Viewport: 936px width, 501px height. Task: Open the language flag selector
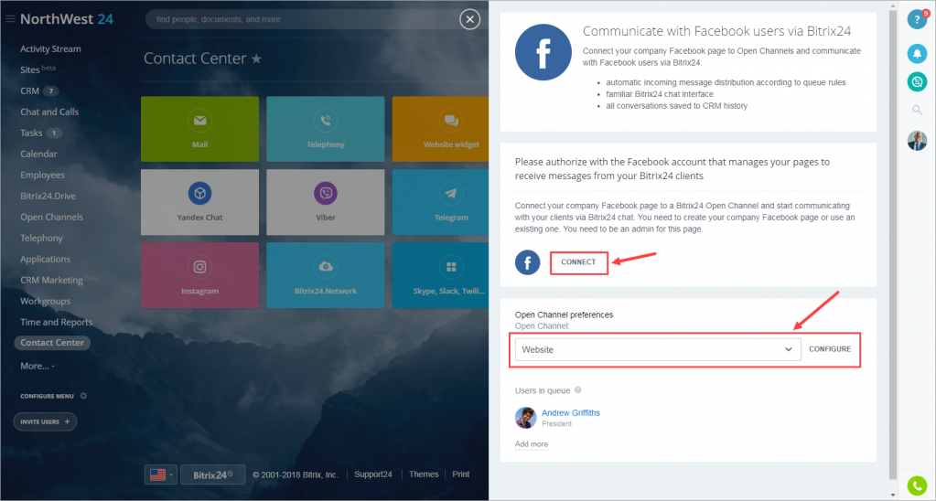pos(161,474)
